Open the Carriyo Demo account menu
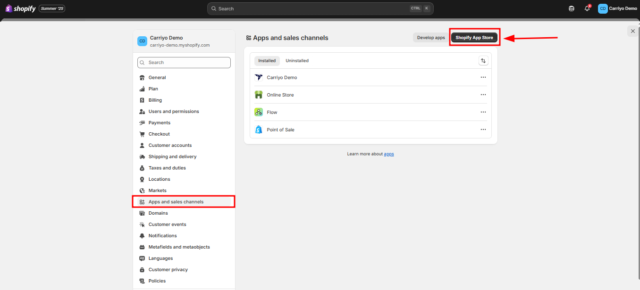Screen dimensions: 640x290 click(618, 8)
